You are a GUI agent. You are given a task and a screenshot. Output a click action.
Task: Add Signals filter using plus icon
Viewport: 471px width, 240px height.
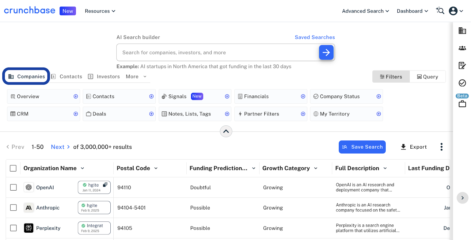(x=227, y=96)
